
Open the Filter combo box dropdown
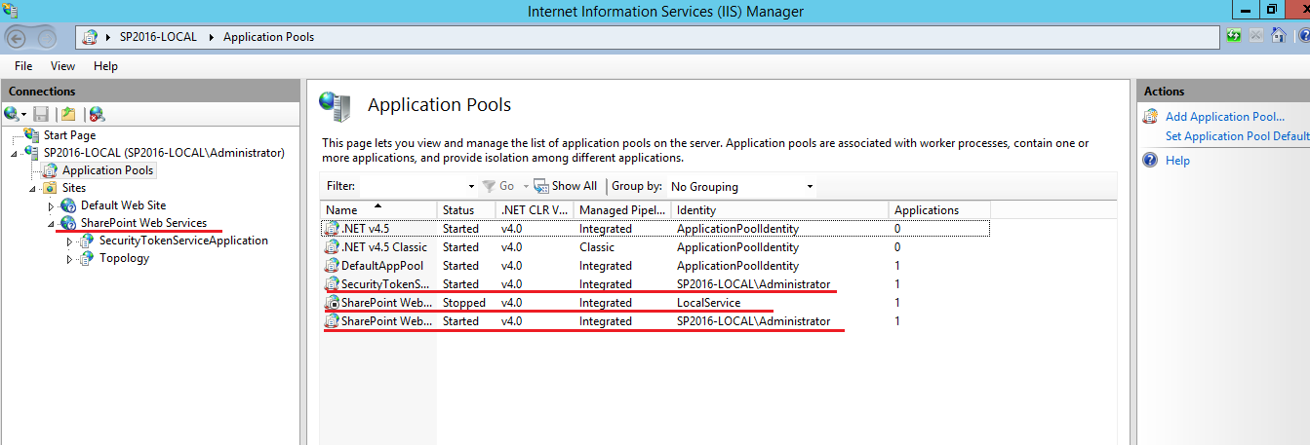point(471,186)
